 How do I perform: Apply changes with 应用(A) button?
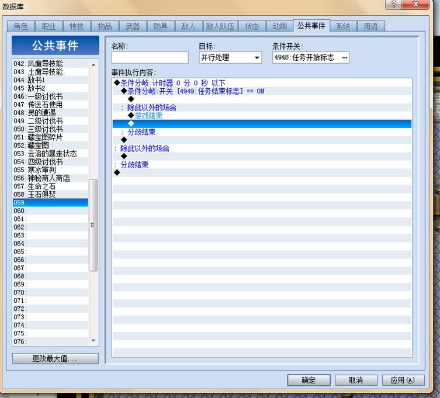coord(403,380)
